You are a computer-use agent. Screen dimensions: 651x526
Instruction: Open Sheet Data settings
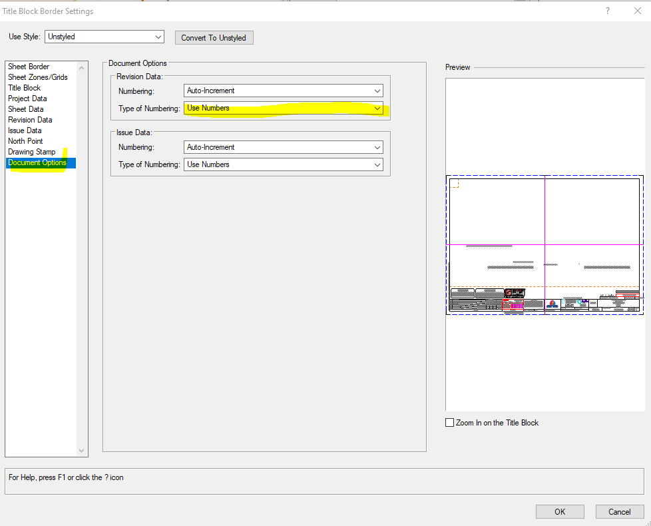[x=25, y=109]
